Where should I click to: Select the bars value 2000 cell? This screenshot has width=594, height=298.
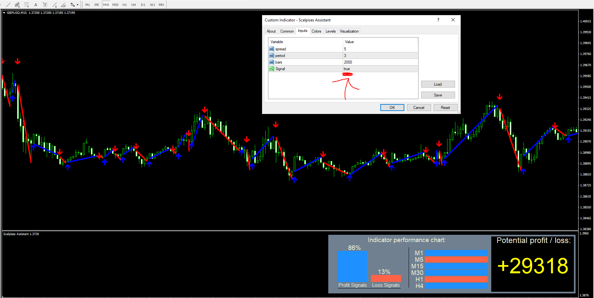(380, 62)
